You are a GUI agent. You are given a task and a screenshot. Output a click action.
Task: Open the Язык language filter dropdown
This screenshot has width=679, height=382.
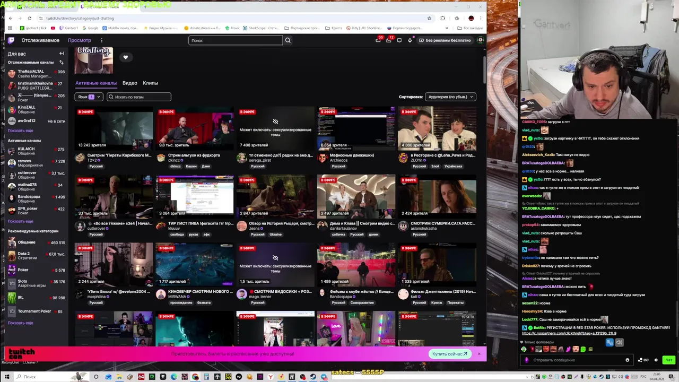point(89,97)
